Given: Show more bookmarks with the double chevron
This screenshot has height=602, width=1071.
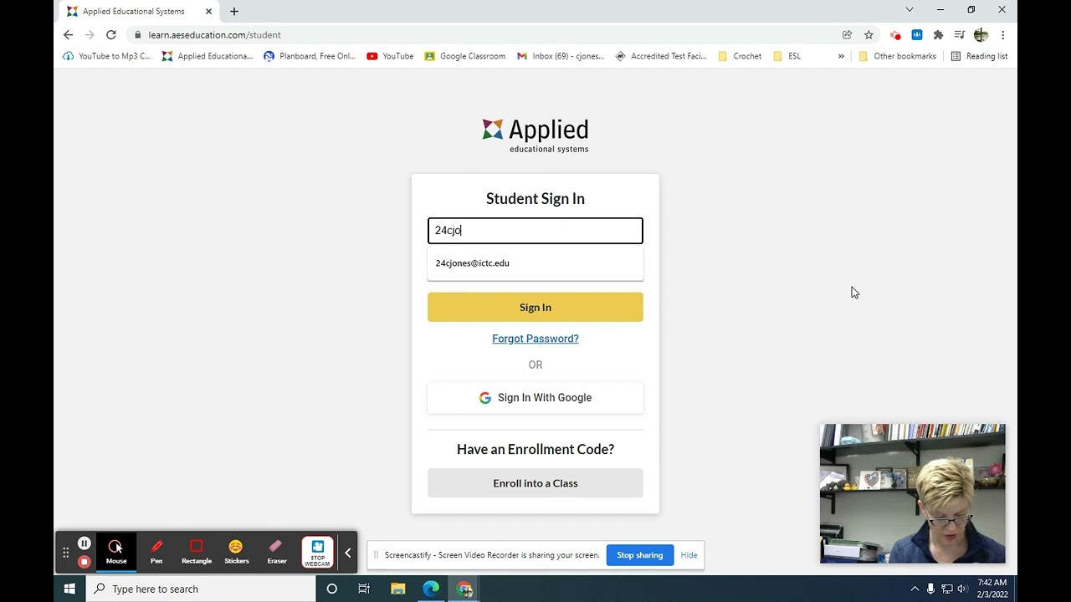Looking at the screenshot, I should point(841,56).
